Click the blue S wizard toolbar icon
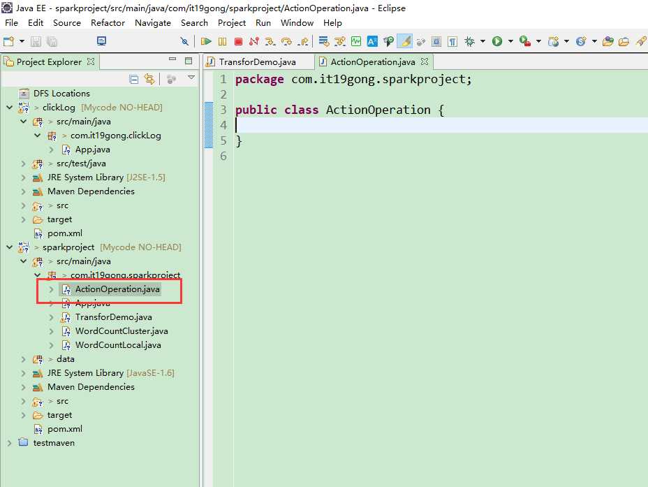Screen dimensions: 648x487 (x=581, y=41)
